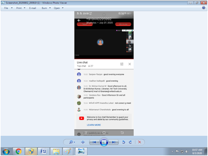The height and width of the screenshot is (156, 208).
Task: Click the Live chat heading text
Action: (x=82, y=62)
